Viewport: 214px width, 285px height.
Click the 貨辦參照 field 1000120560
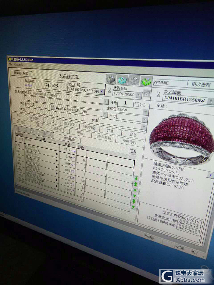click(x=124, y=94)
